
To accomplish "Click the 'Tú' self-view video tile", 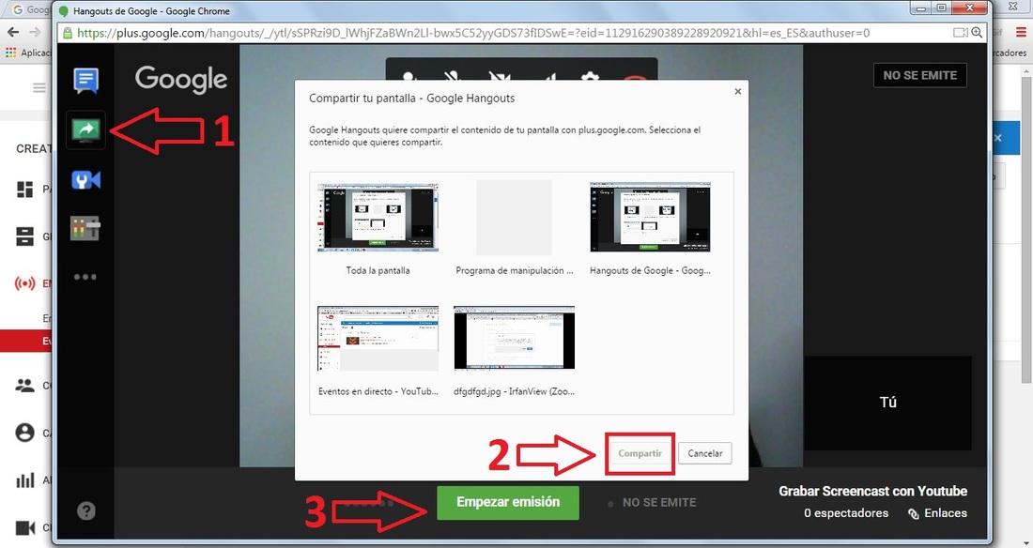I will tap(887, 403).
